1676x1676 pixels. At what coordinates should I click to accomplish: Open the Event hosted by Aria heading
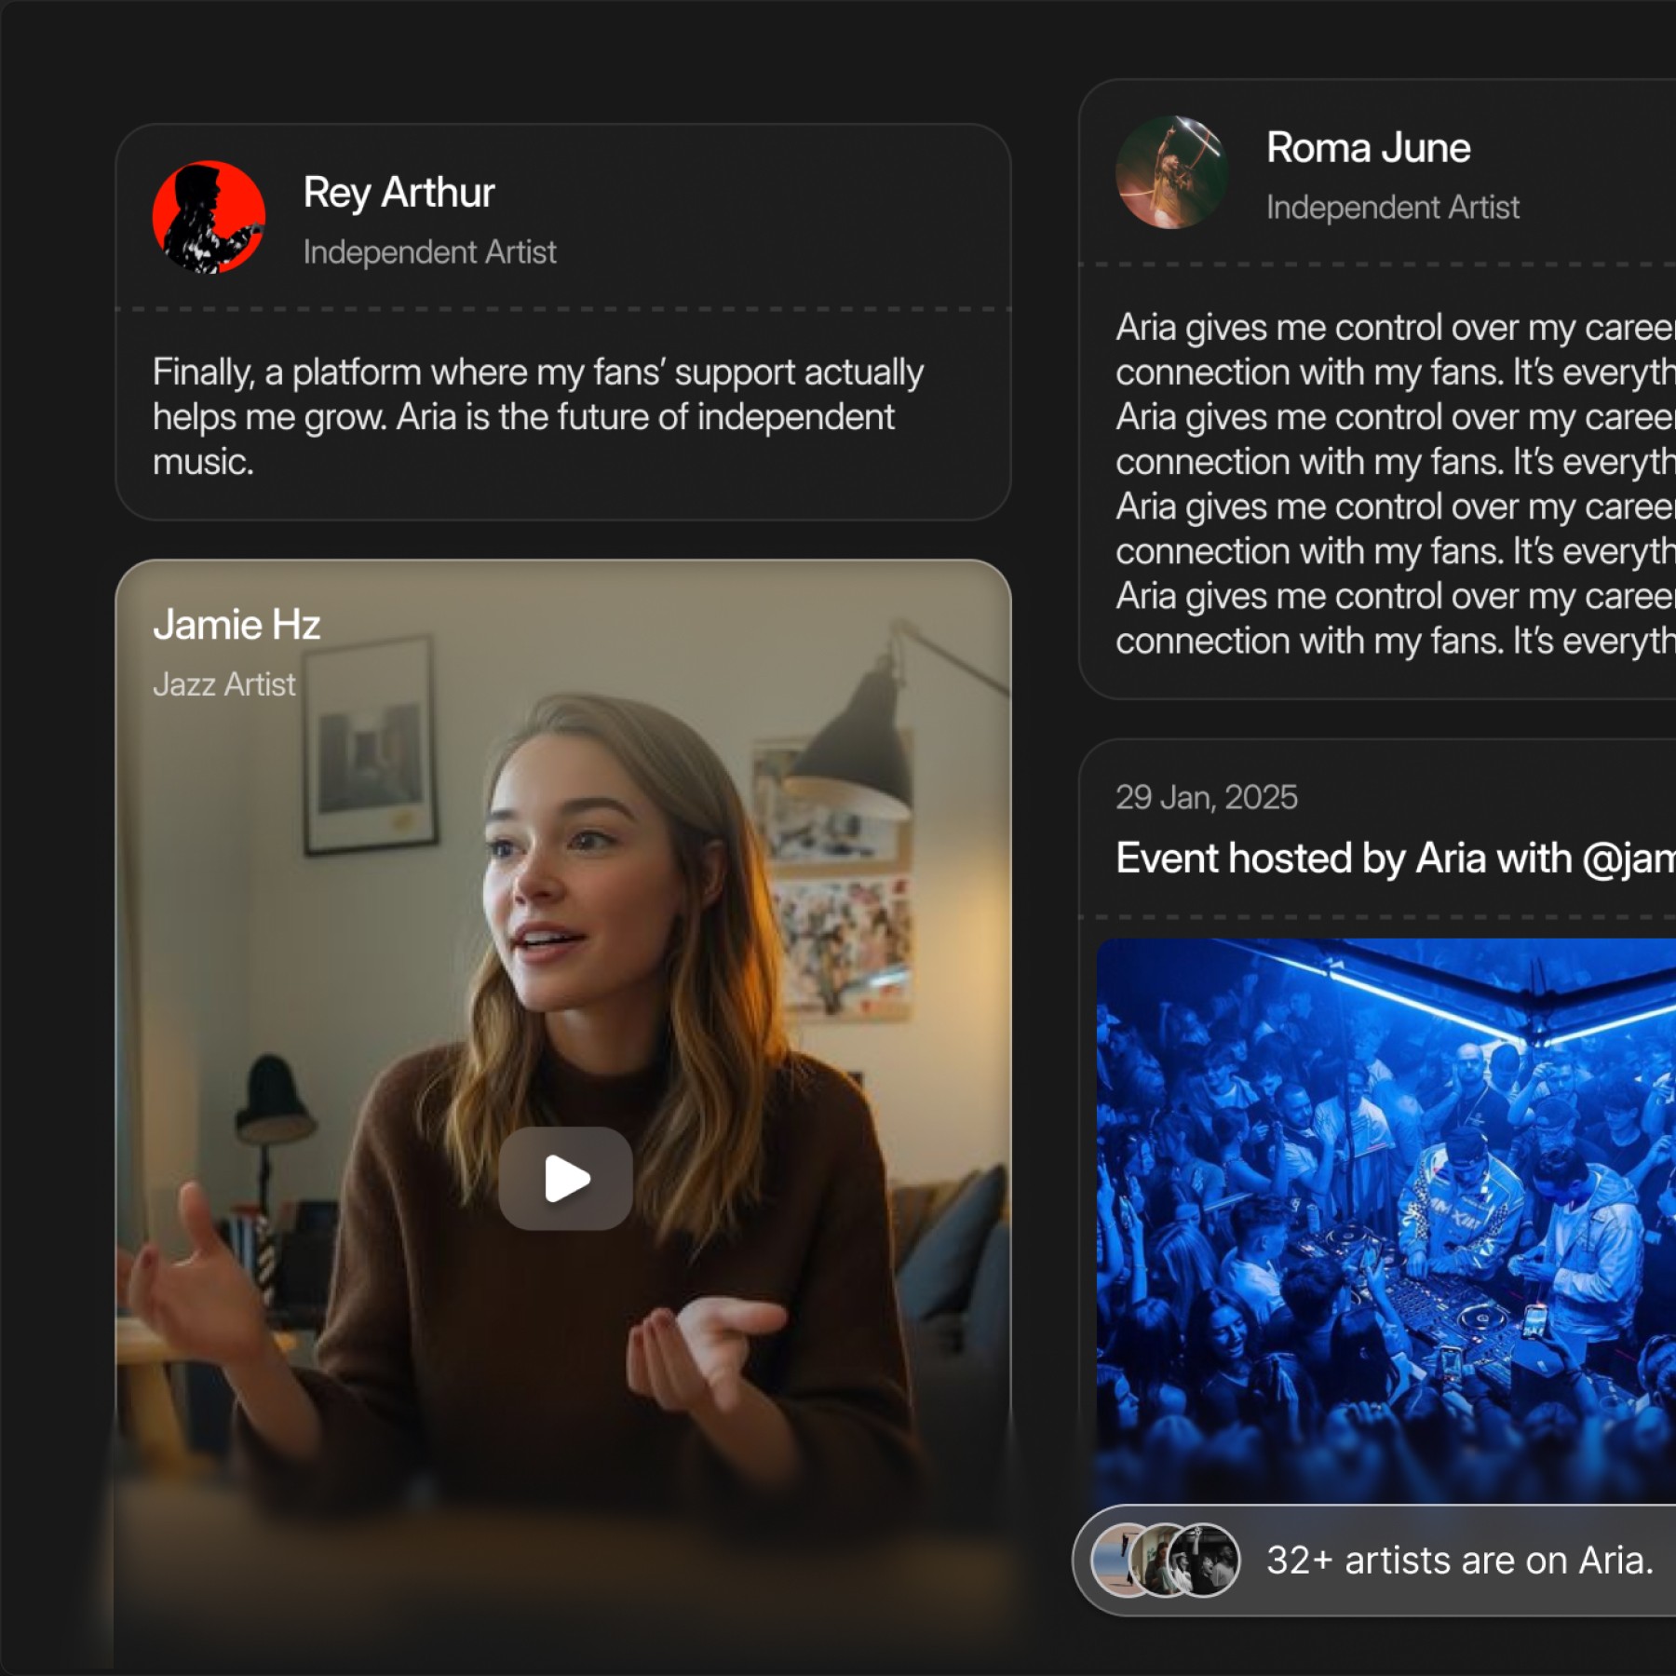pos(1396,858)
